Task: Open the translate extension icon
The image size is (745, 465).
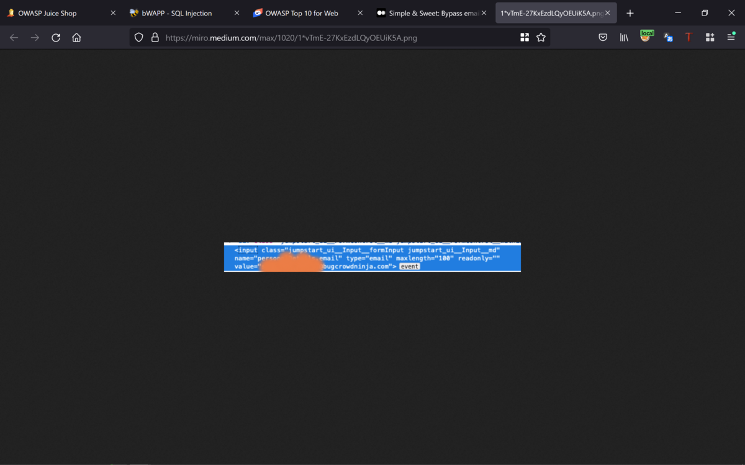Action: [668, 38]
